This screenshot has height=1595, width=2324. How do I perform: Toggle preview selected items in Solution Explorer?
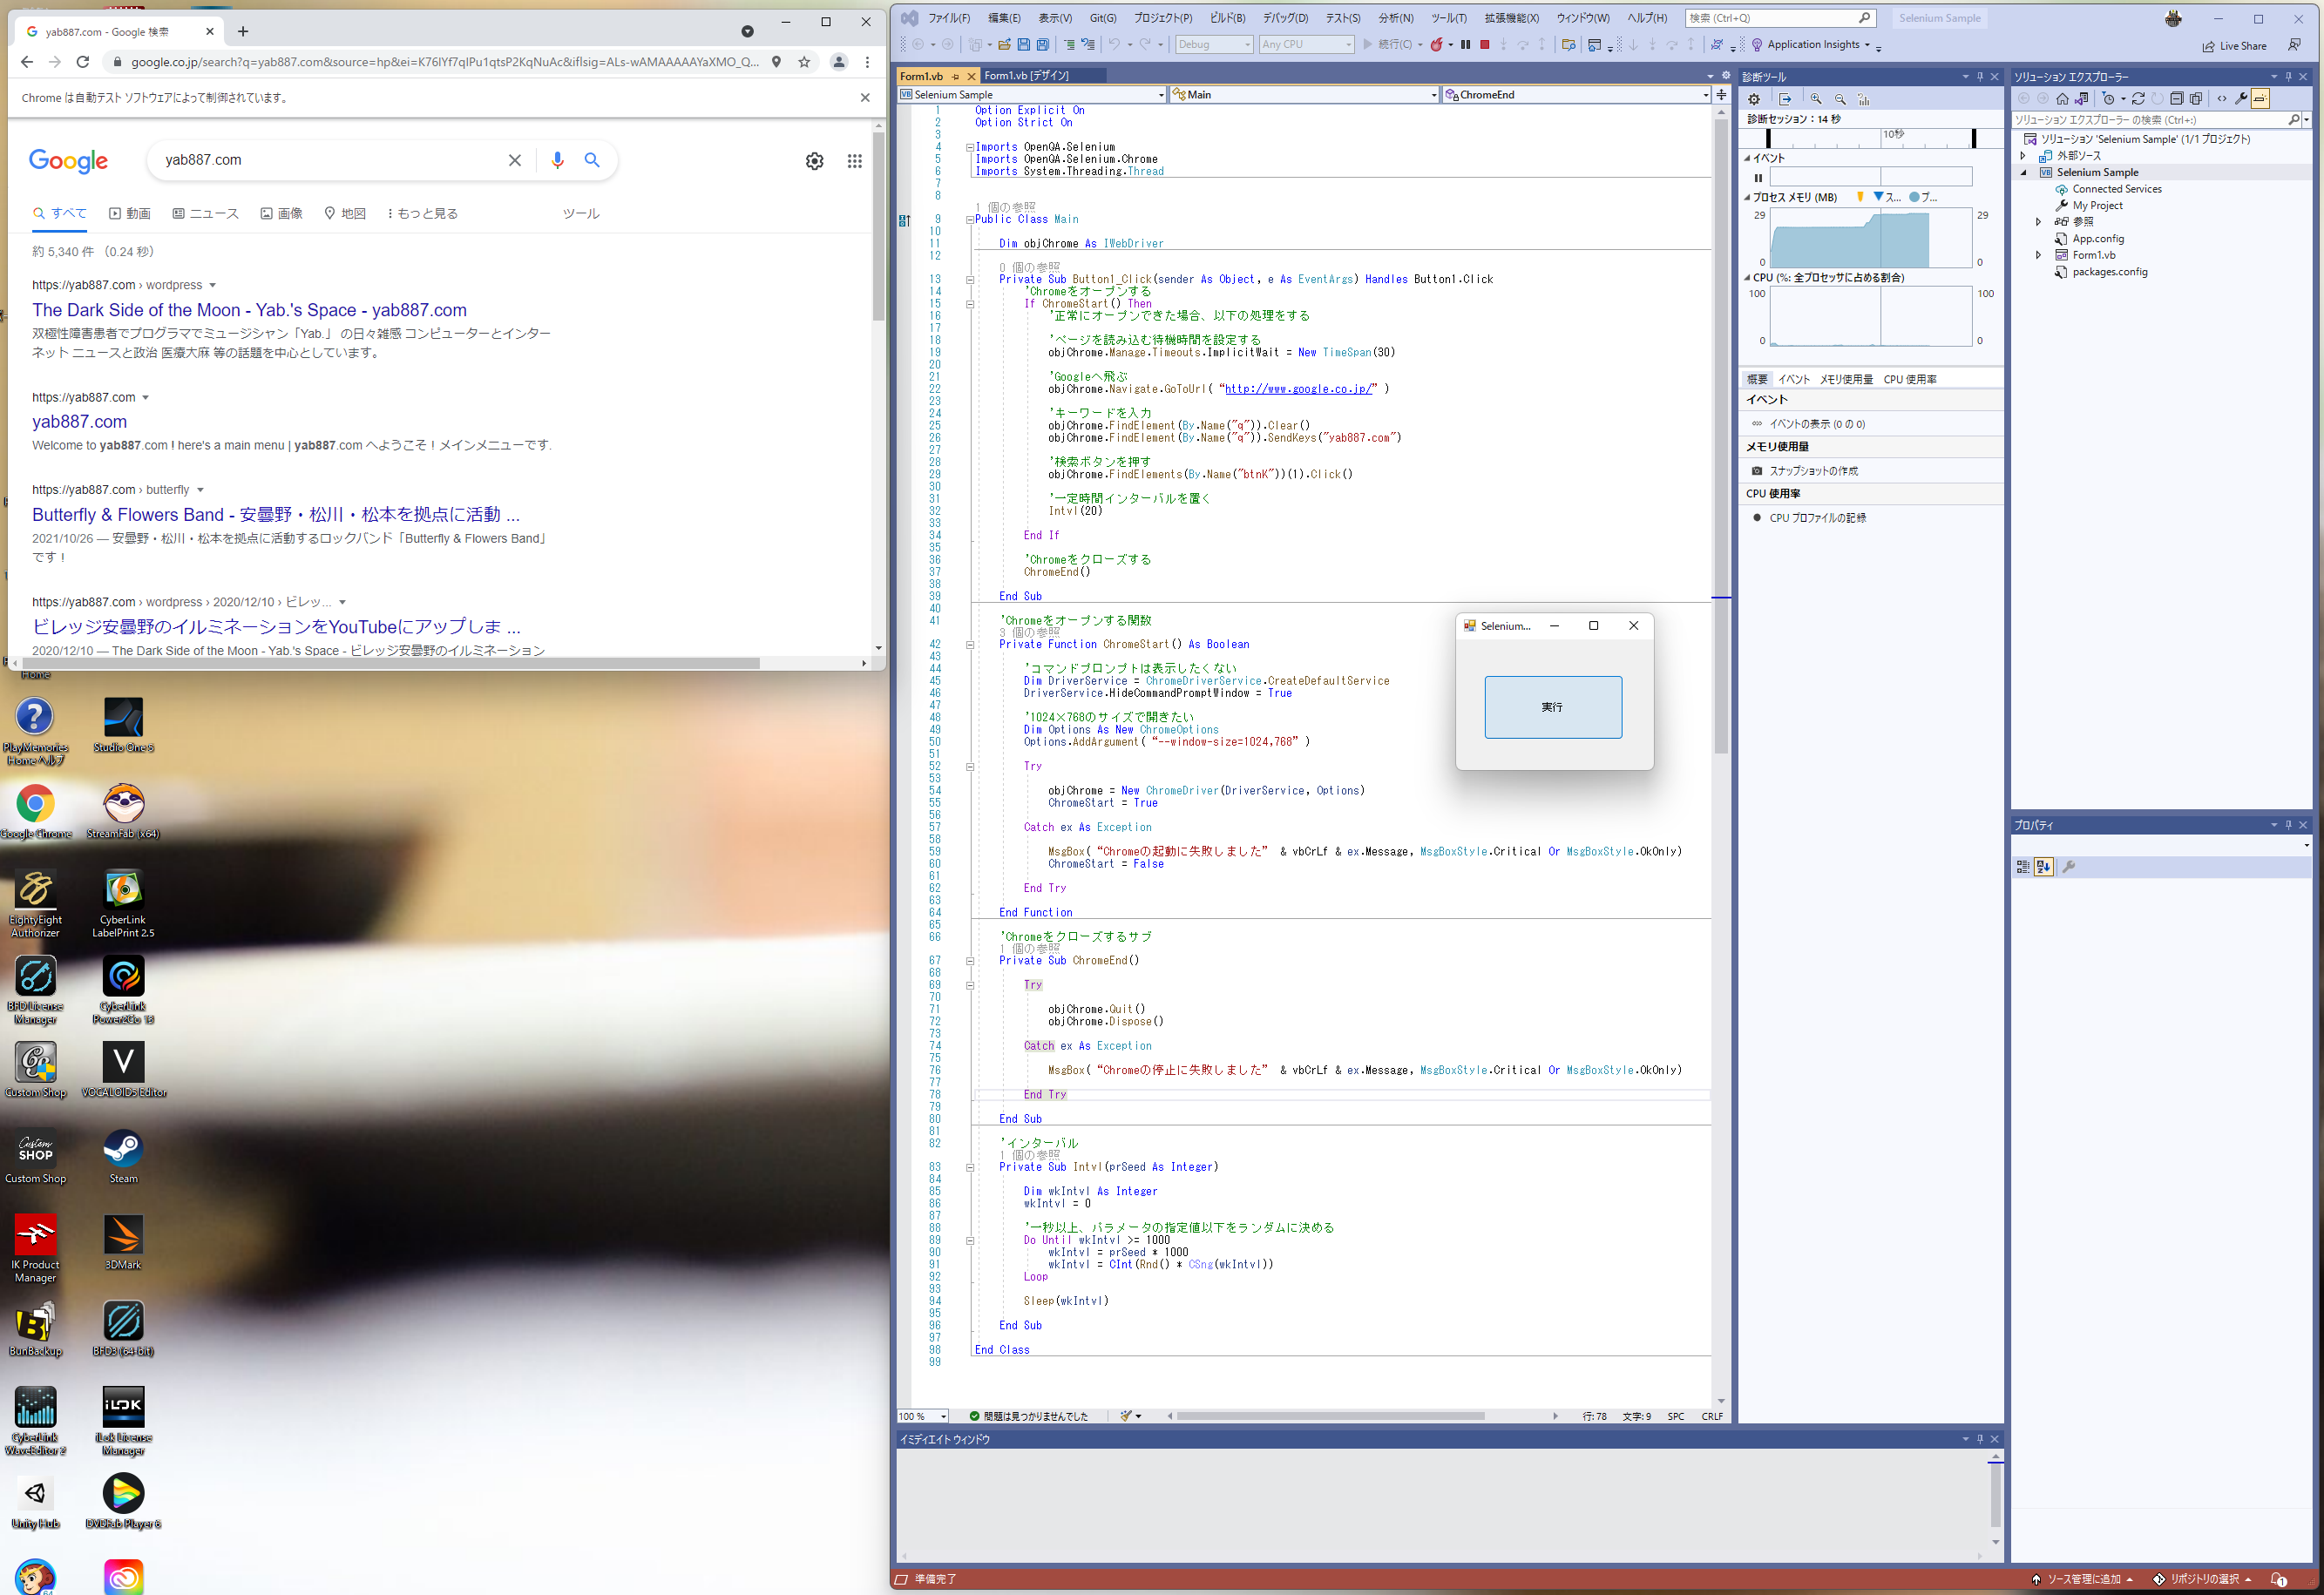(2260, 99)
